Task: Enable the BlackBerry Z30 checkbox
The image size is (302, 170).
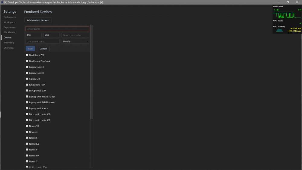Action: coord(27,55)
